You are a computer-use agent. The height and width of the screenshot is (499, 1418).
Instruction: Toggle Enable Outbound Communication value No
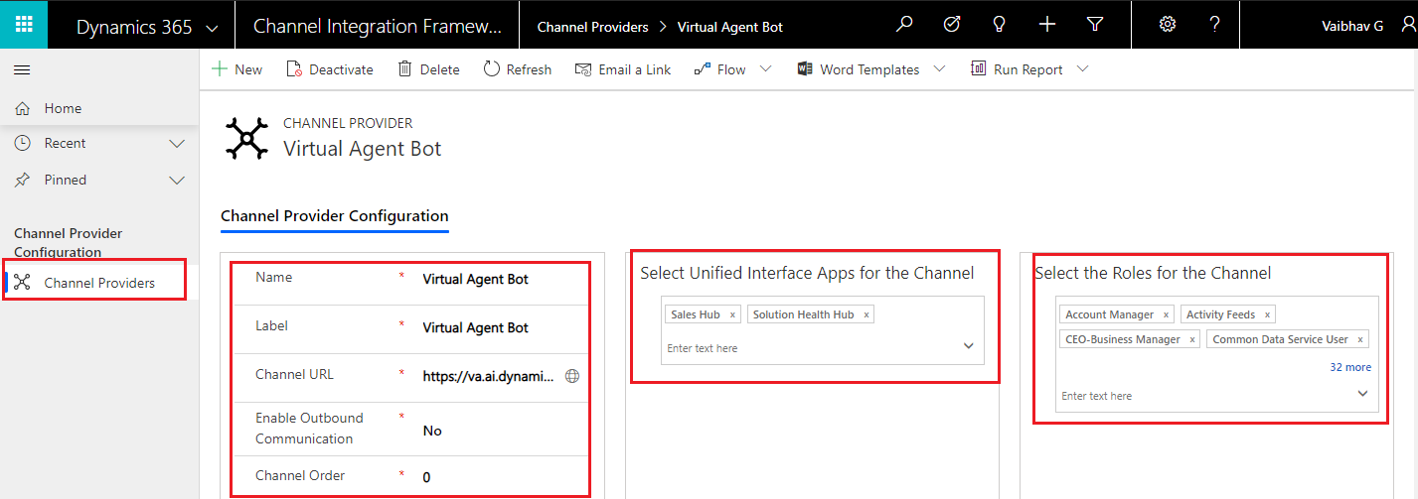pos(432,431)
